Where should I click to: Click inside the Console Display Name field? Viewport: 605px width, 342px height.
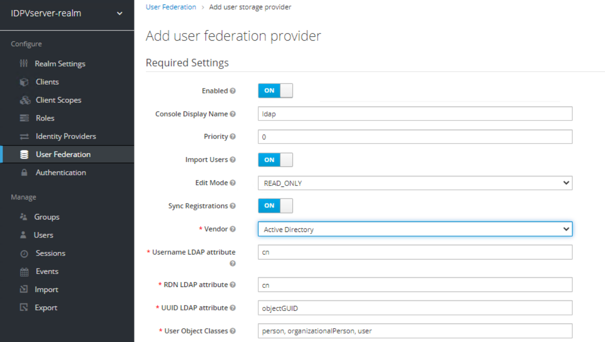point(415,113)
